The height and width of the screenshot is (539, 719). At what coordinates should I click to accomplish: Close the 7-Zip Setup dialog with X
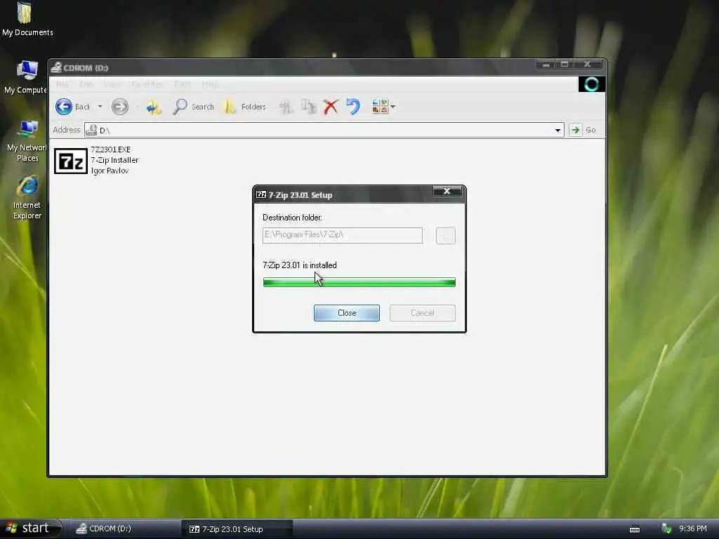447,191
